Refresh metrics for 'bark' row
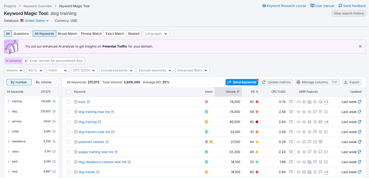 (359, 102)
